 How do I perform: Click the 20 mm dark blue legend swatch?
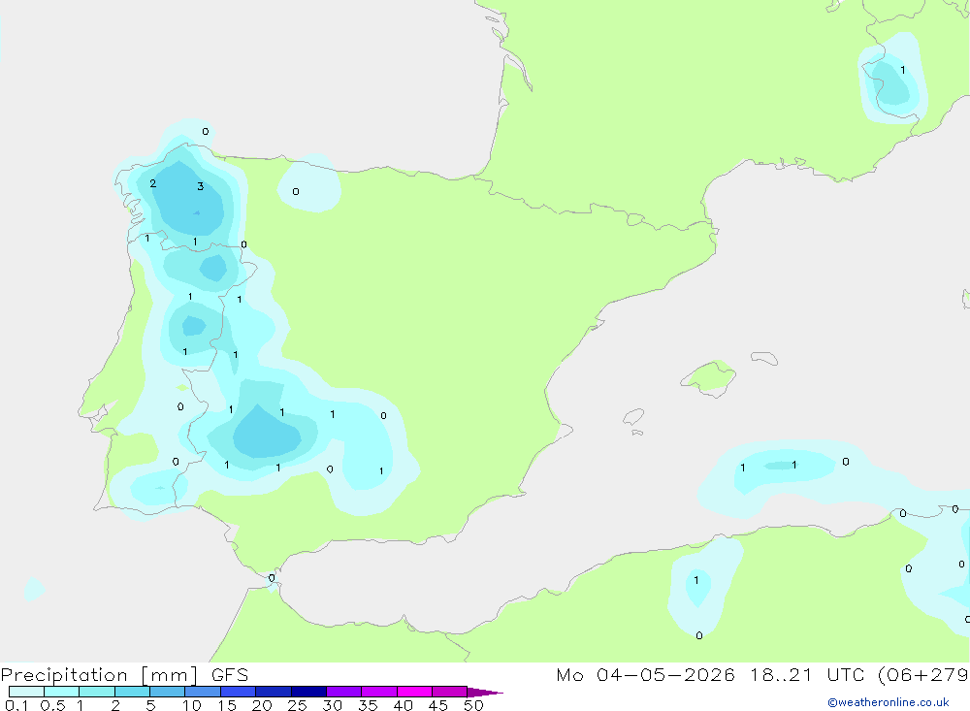point(274,692)
